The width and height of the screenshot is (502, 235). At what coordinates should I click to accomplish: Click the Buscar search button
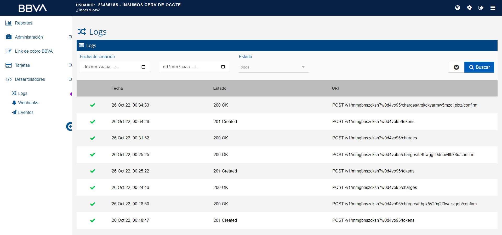point(479,67)
